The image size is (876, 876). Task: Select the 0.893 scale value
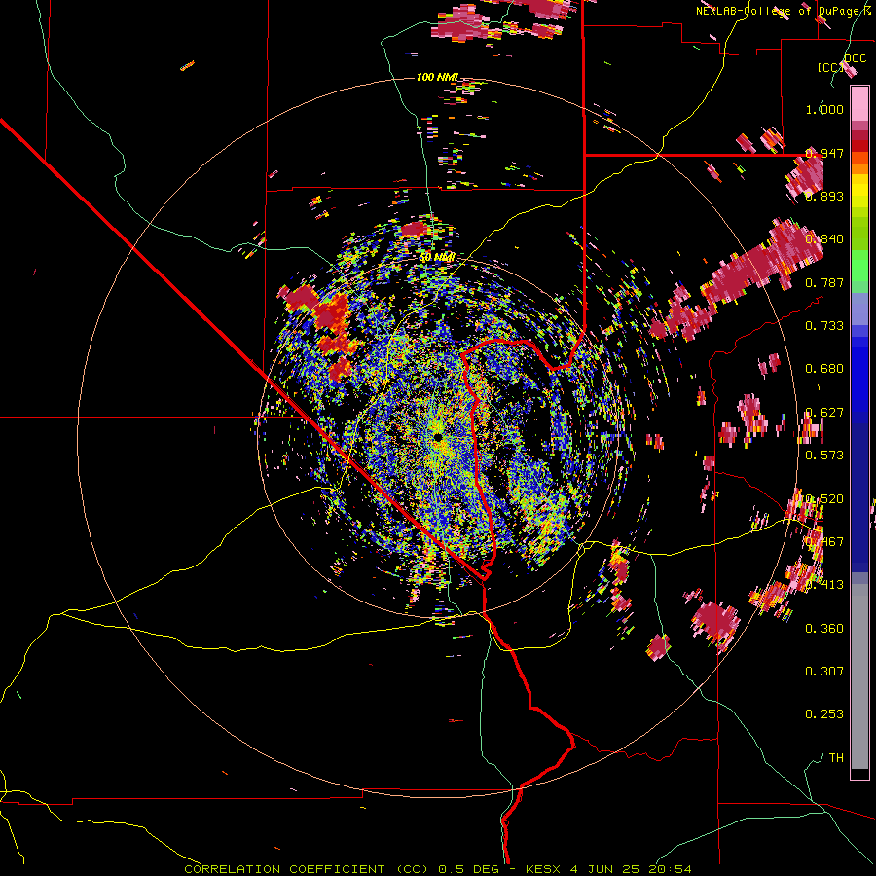[x=824, y=196]
